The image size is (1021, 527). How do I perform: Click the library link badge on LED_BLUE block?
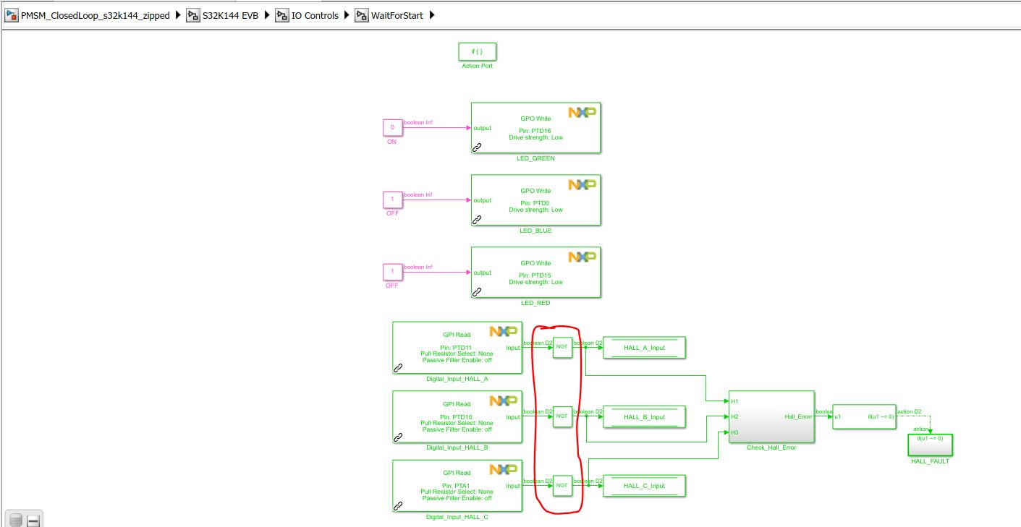(476, 220)
